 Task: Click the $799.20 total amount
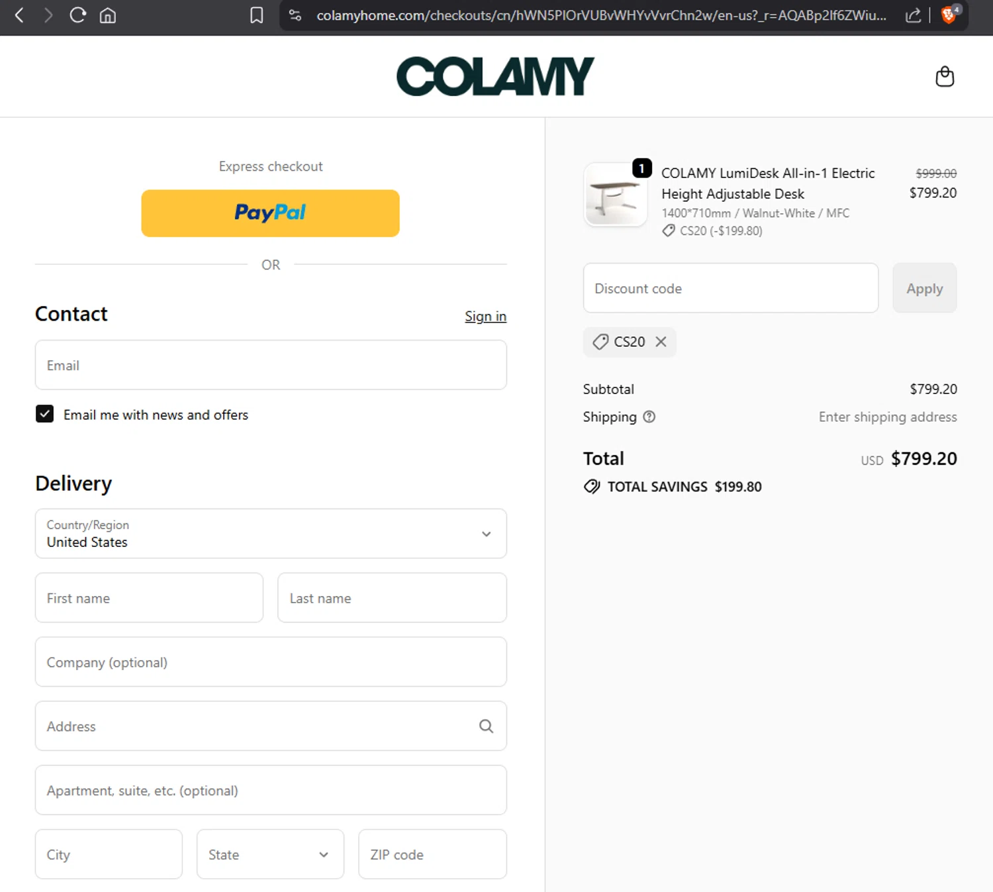click(924, 458)
